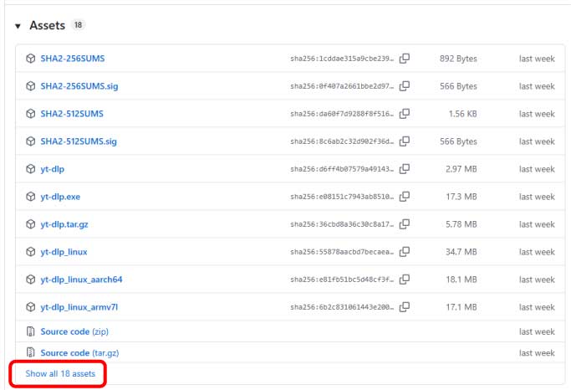Click the package icon beside yt-dlp_linux_armv7l

click(x=31, y=307)
